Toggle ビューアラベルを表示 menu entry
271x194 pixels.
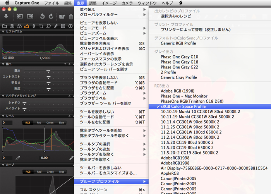tap(111, 38)
